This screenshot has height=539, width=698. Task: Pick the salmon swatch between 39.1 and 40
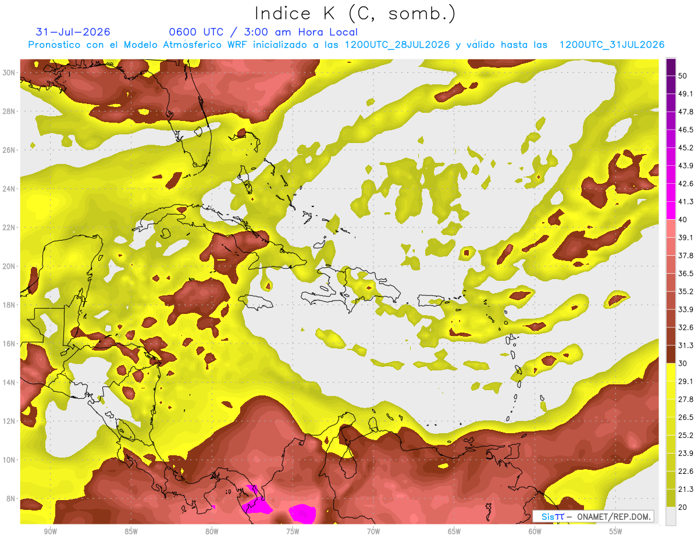point(671,228)
